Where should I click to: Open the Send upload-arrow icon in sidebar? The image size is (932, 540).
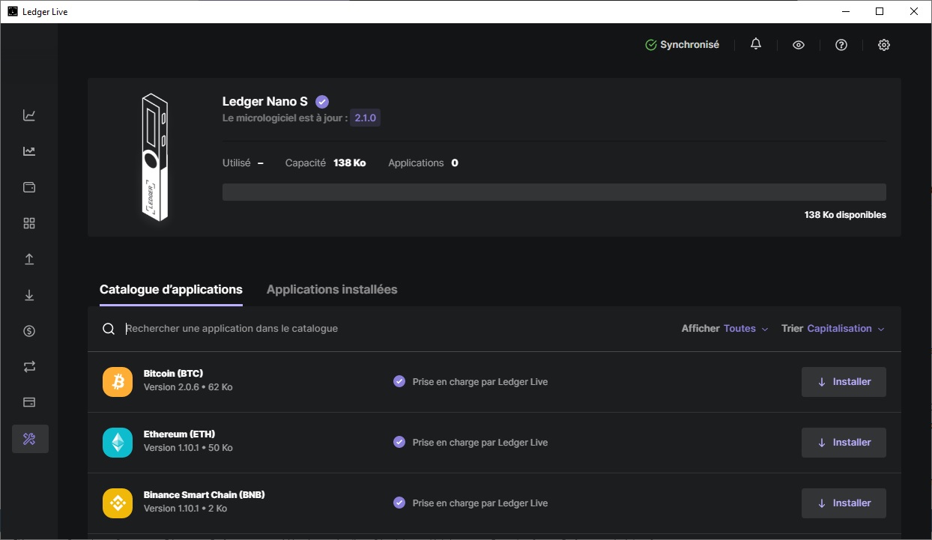pyautogui.click(x=29, y=259)
